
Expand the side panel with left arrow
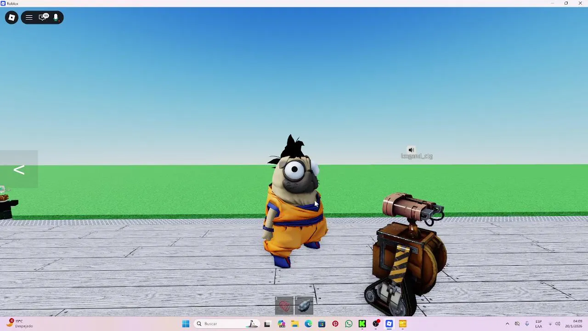[x=19, y=170]
